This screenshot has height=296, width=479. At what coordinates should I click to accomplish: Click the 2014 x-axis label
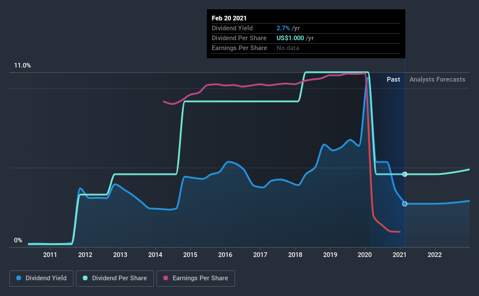(x=155, y=255)
